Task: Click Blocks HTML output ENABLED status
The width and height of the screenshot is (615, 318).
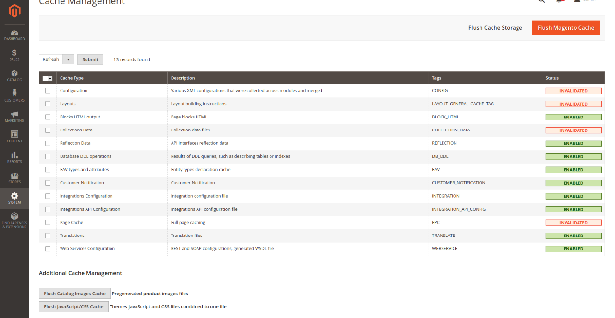Action: 573,117
